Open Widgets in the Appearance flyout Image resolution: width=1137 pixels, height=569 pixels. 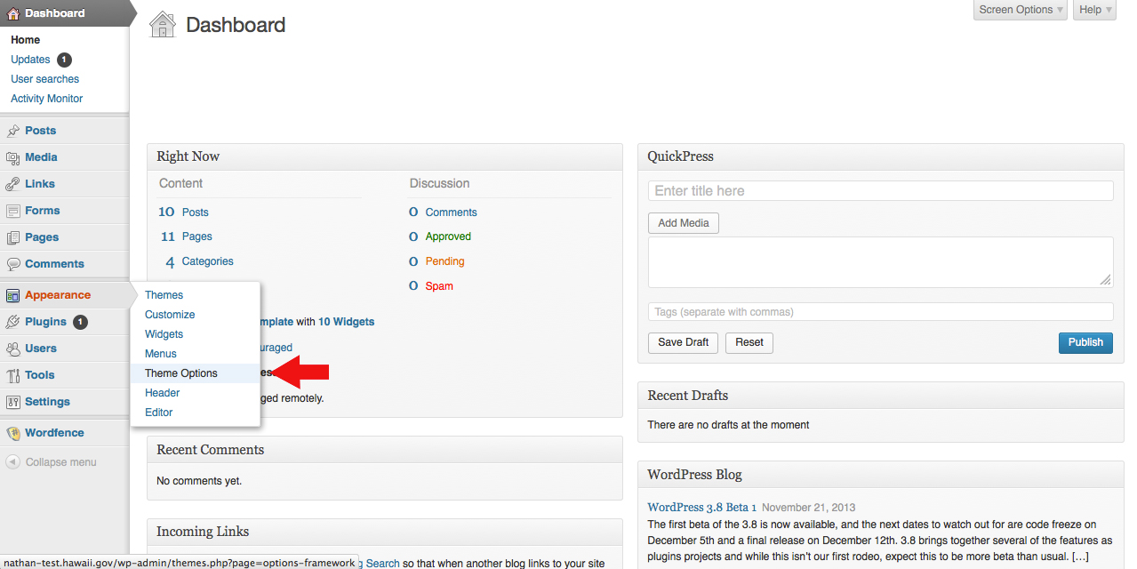[x=164, y=334]
